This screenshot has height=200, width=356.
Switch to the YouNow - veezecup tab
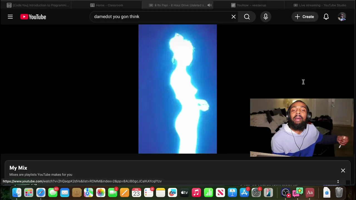tap(248, 5)
